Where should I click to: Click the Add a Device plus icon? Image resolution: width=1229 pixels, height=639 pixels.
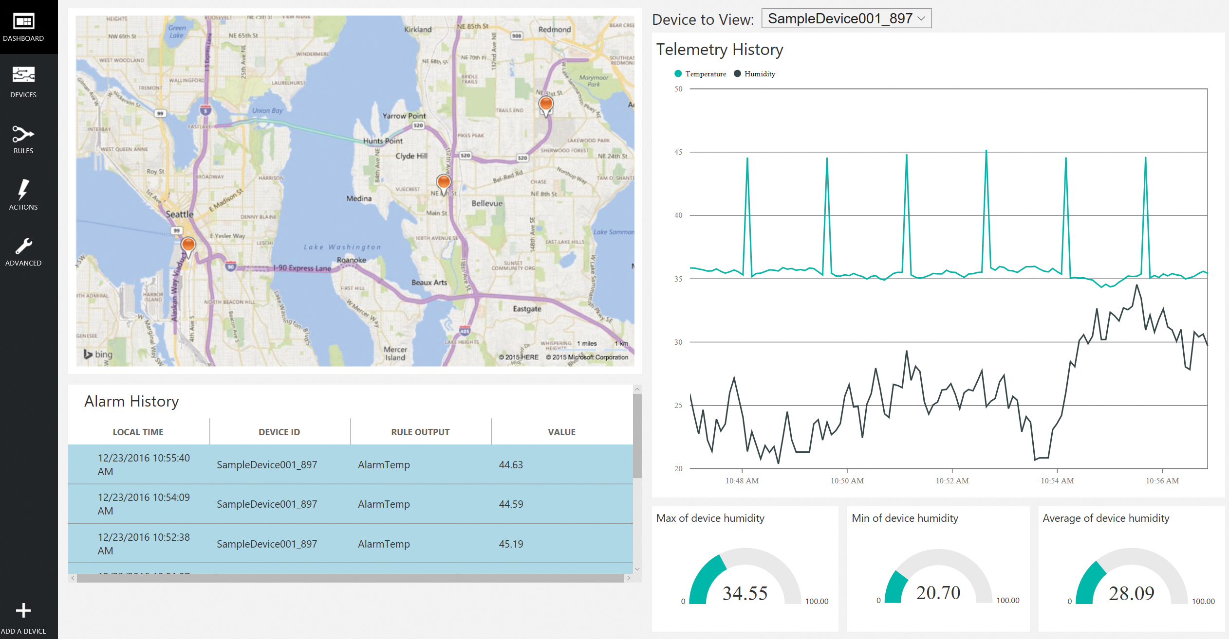[23, 610]
